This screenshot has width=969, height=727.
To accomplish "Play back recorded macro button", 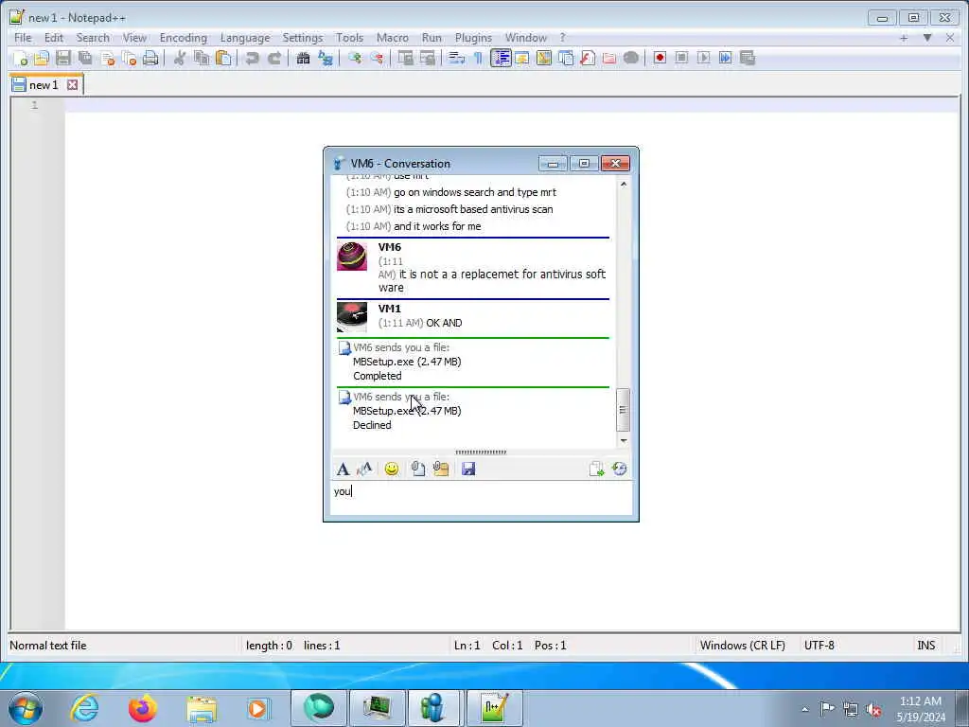I will tap(703, 58).
